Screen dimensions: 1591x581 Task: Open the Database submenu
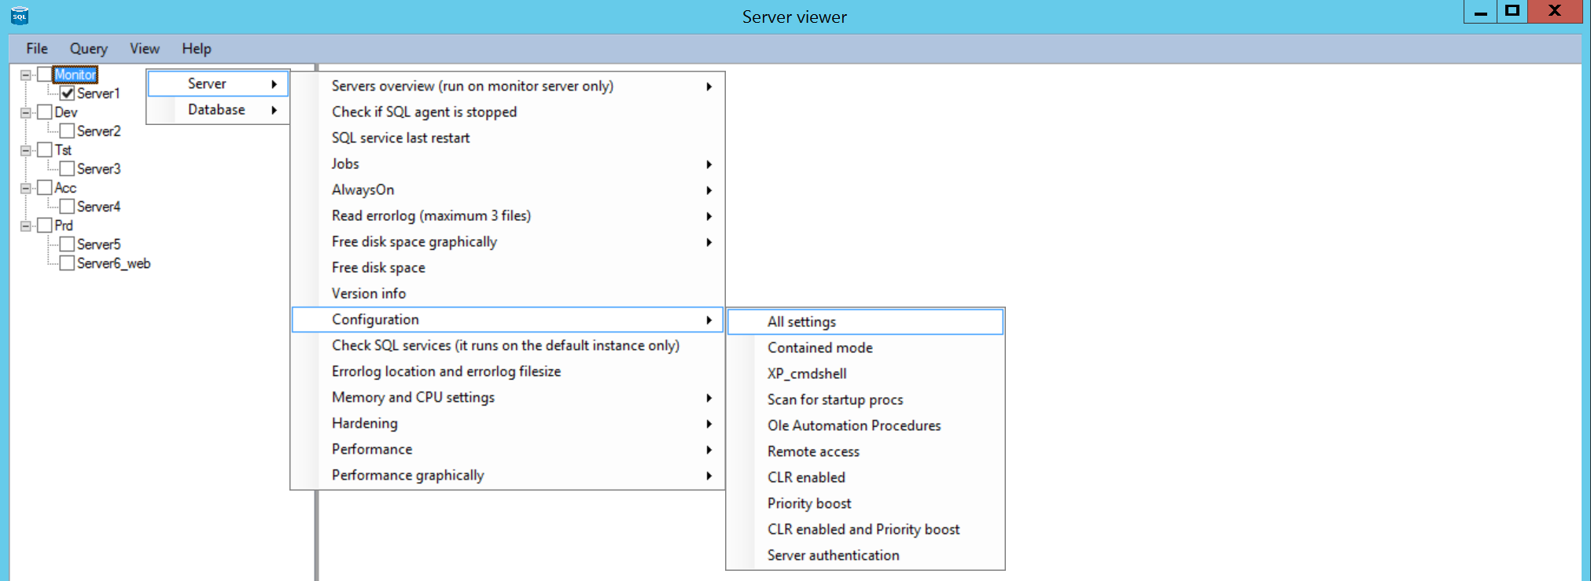click(x=217, y=110)
